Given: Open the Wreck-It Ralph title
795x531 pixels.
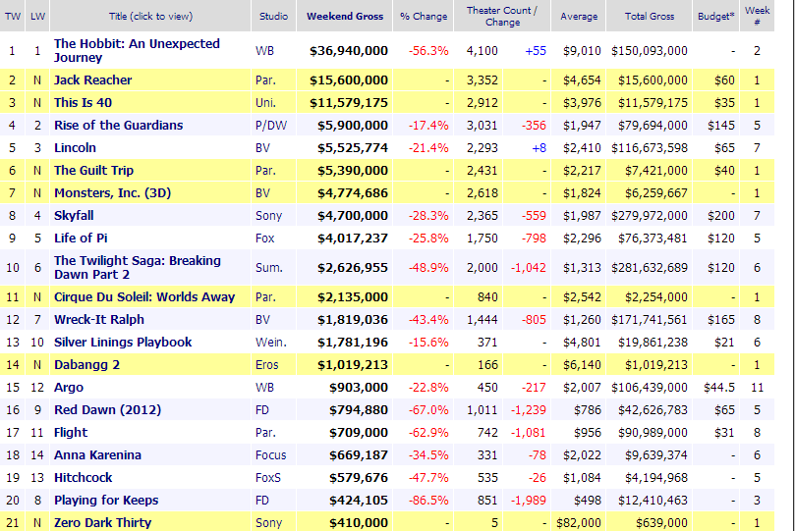Looking at the screenshot, I should click(x=99, y=319).
